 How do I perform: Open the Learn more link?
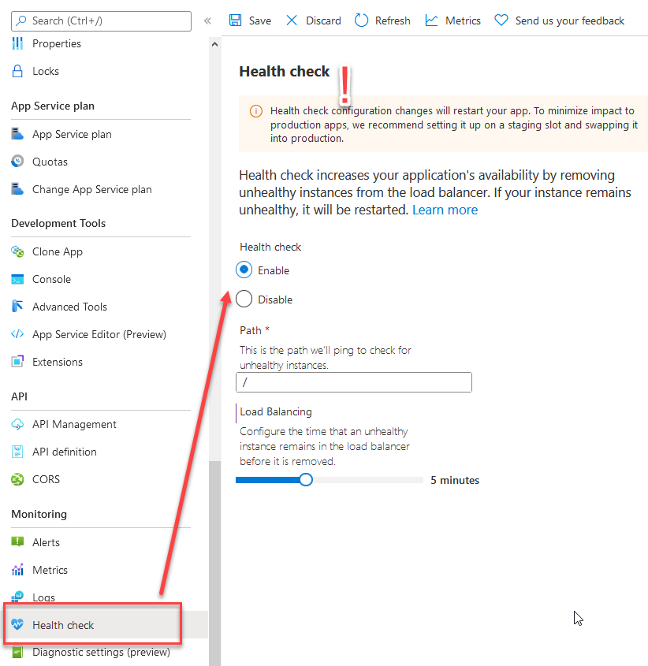tap(445, 210)
